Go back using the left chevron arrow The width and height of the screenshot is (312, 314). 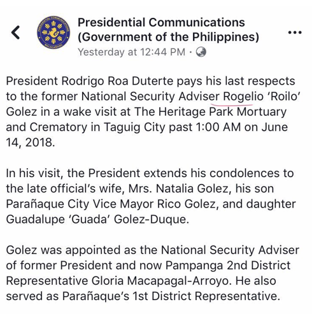[x=15, y=32]
